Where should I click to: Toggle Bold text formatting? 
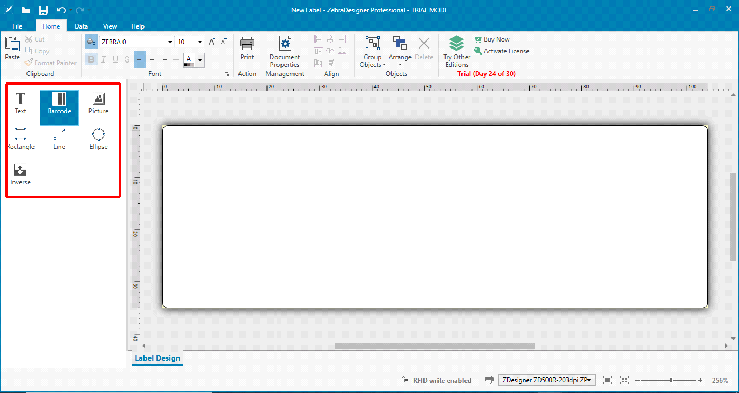91,60
